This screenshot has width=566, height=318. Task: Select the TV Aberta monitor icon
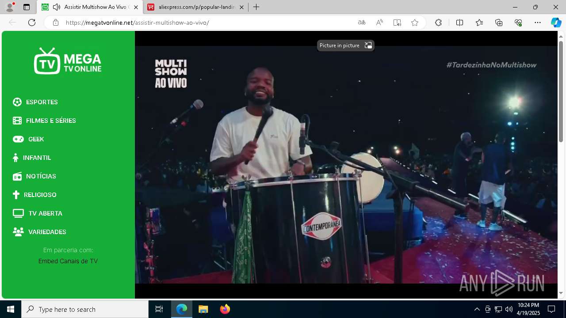point(18,213)
